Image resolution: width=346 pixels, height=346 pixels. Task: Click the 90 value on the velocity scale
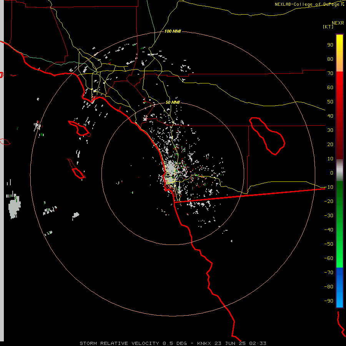pos(330,45)
